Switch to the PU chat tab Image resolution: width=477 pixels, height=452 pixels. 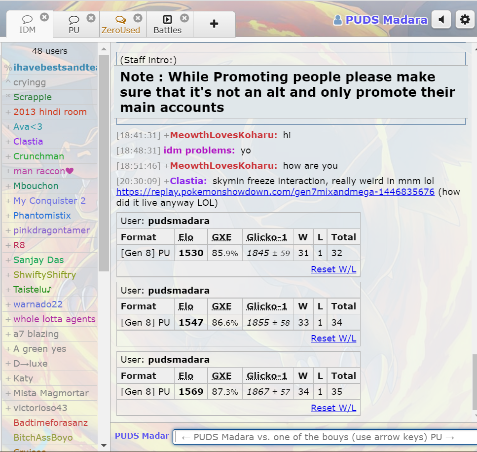74,24
